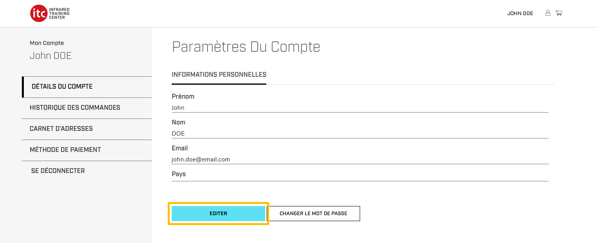Click the empty Pays field

[x=360, y=177]
